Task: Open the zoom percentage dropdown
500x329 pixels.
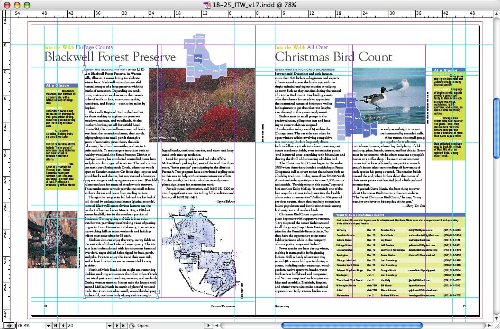Action: [49, 326]
